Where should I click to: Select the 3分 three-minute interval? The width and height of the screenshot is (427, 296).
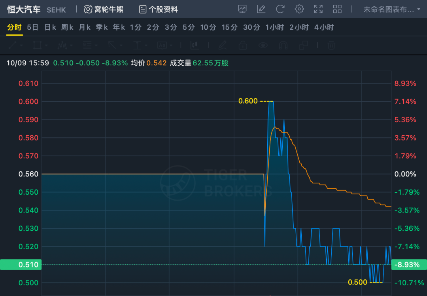click(x=171, y=27)
